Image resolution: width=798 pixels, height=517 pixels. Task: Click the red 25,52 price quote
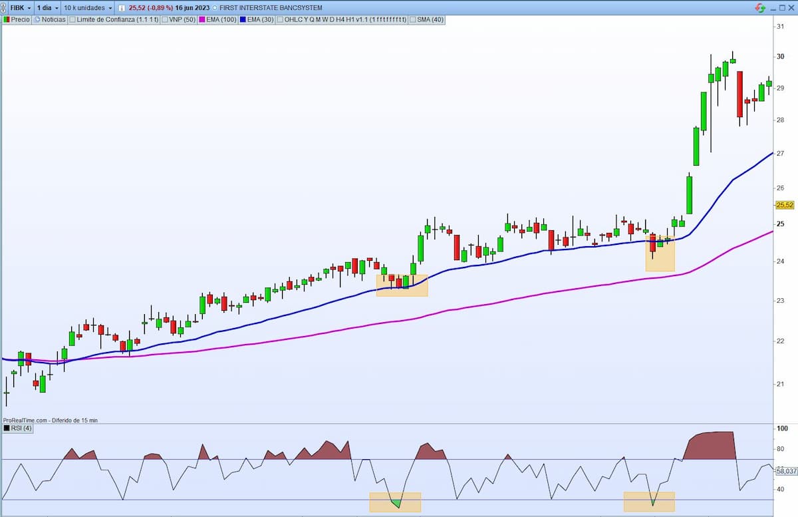pos(138,7)
